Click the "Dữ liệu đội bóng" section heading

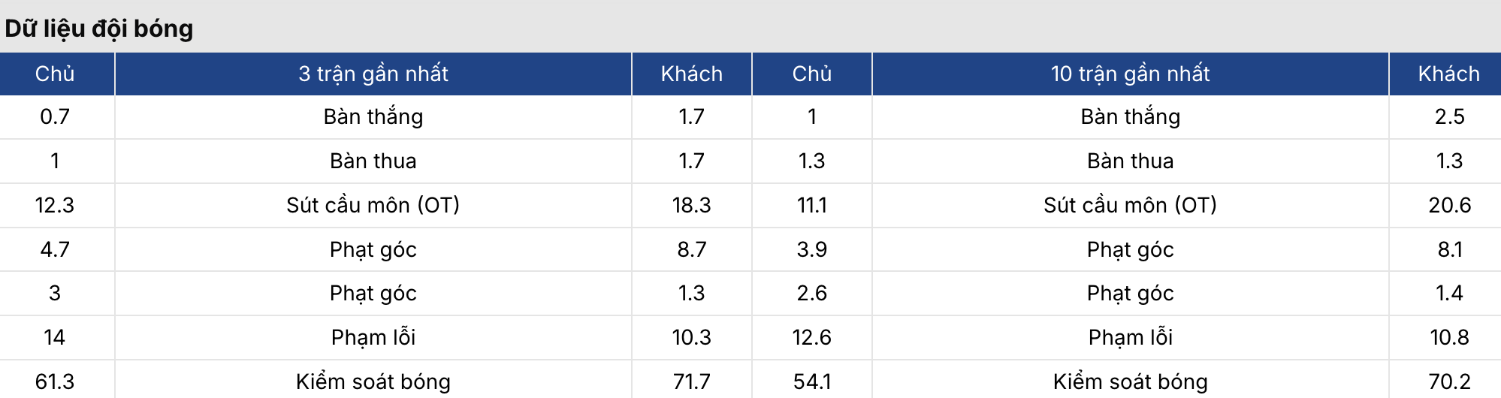[99, 29]
